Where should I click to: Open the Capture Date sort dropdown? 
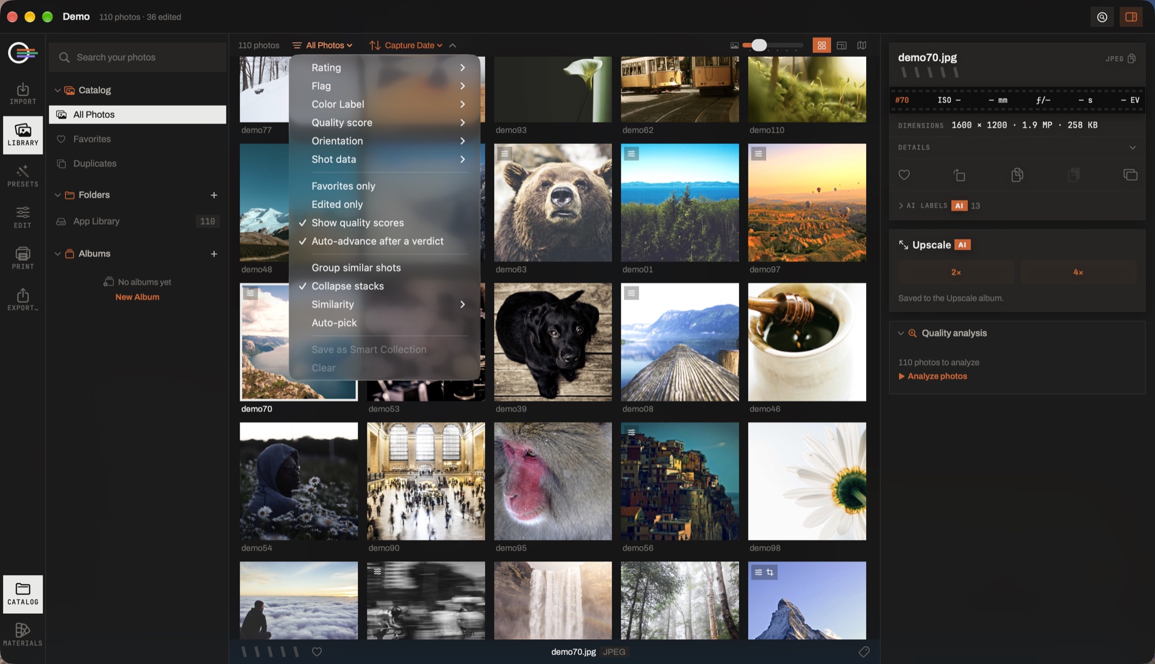click(x=406, y=45)
